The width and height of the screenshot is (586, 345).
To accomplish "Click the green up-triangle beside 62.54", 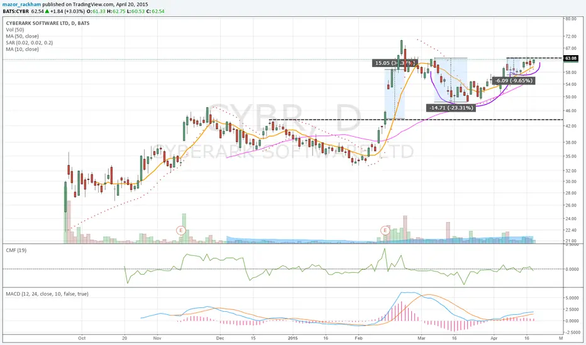I will pos(47,11).
